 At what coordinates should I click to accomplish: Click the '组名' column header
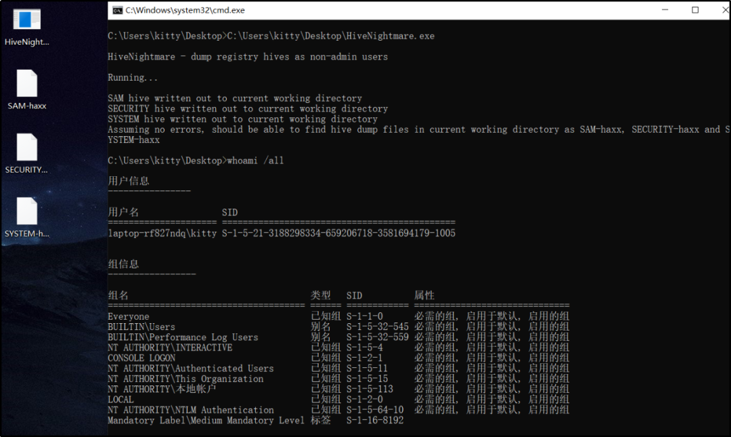pyautogui.click(x=118, y=295)
